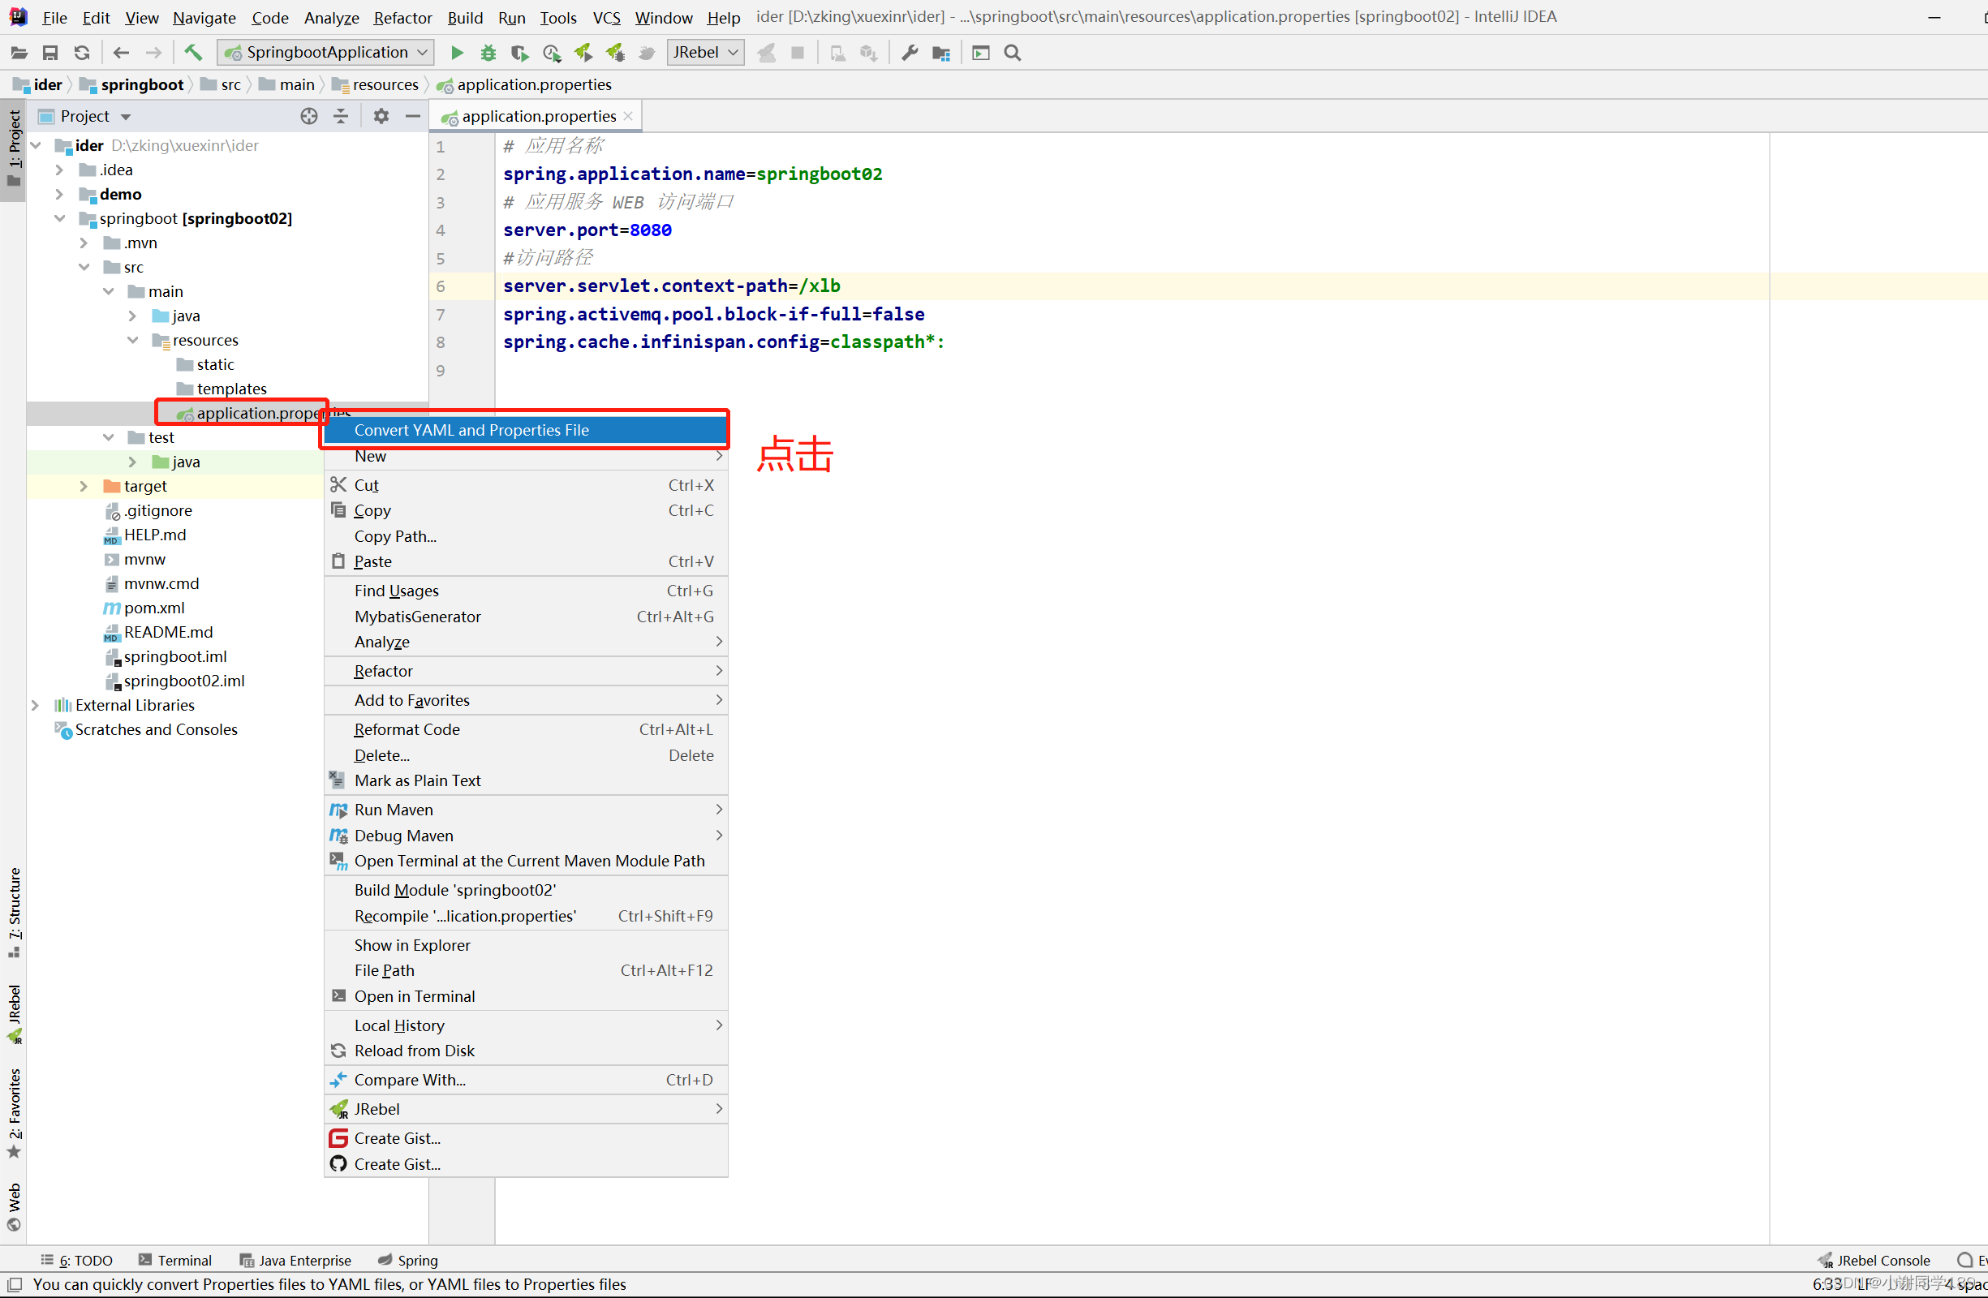Open Search Everywhere magnifier icon
This screenshot has height=1298, width=1988.
pyautogui.click(x=1013, y=53)
